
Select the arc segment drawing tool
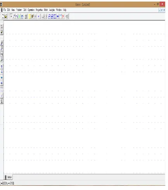click(17, 16)
